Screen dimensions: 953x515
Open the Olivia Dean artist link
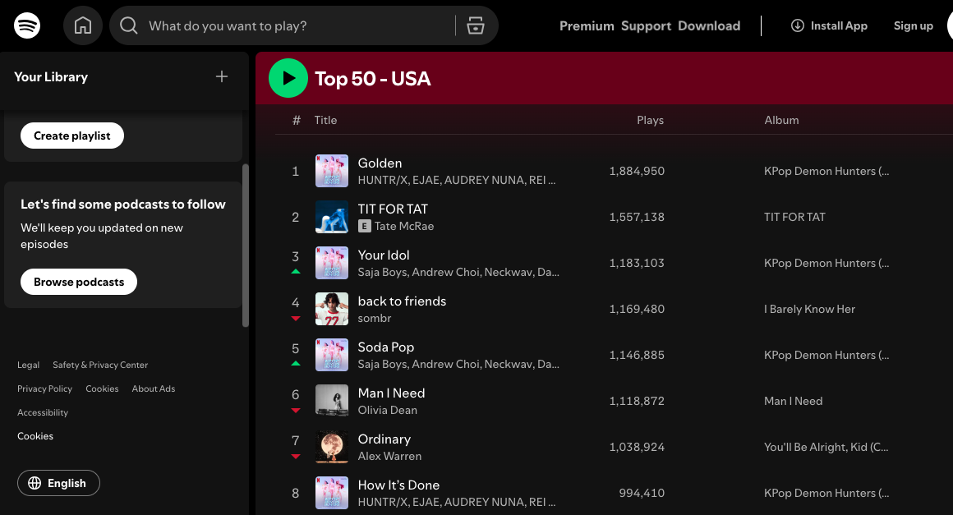pyautogui.click(x=388, y=410)
